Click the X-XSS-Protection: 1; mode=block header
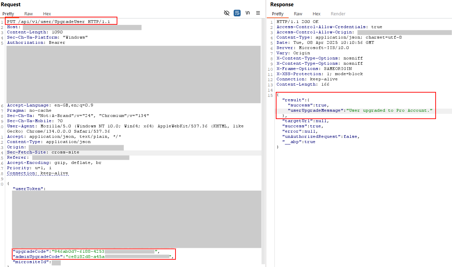 320,74
